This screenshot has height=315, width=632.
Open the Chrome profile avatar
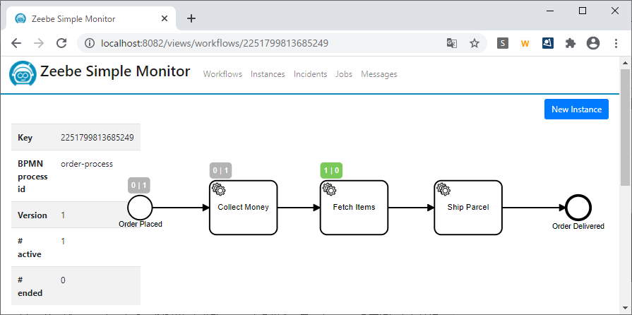click(x=593, y=43)
